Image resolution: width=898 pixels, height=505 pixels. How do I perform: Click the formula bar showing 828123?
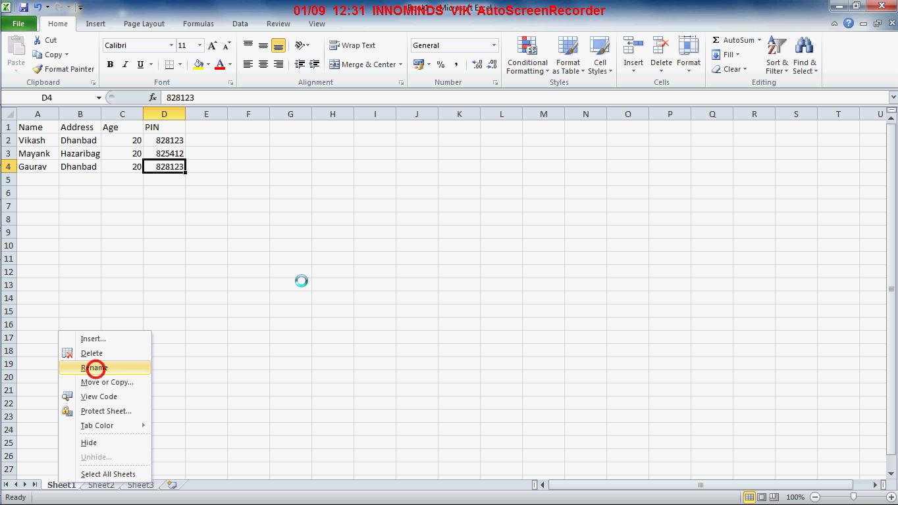coord(523,97)
